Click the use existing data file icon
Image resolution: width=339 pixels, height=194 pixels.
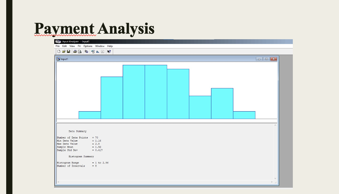(93, 52)
